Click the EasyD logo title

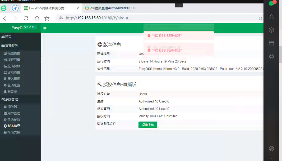(17, 28)
